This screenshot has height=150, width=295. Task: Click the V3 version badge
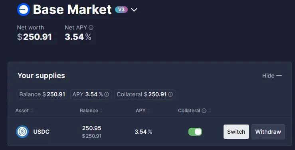[x=121, y=10]
